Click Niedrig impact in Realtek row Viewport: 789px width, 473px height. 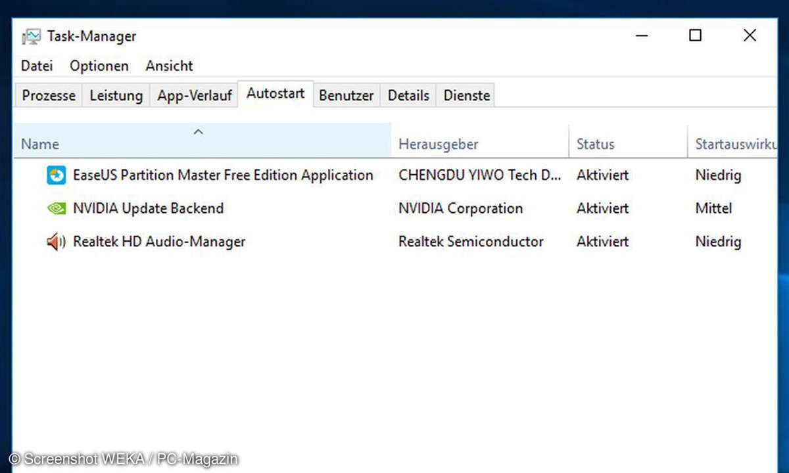pyautogui.click(x=719, y=242)
